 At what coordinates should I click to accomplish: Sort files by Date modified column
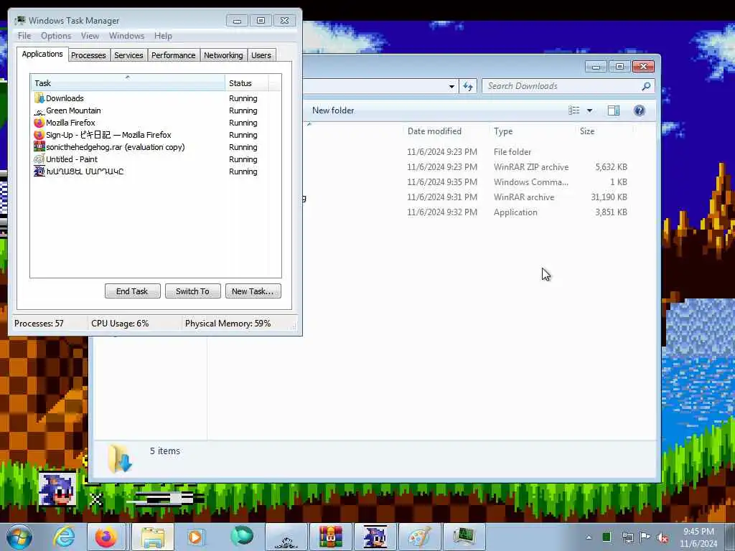coord(446,131)
